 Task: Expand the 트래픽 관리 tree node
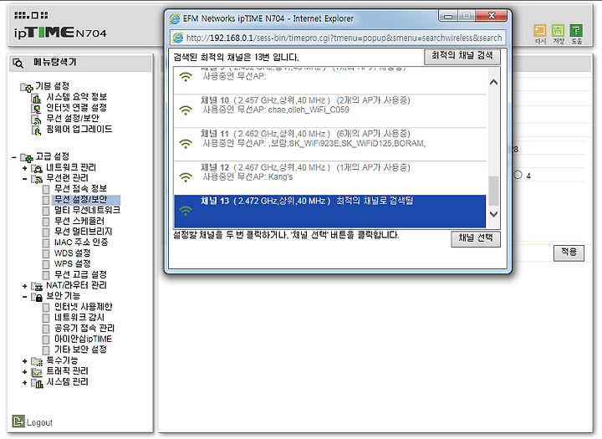coord(24,372)
